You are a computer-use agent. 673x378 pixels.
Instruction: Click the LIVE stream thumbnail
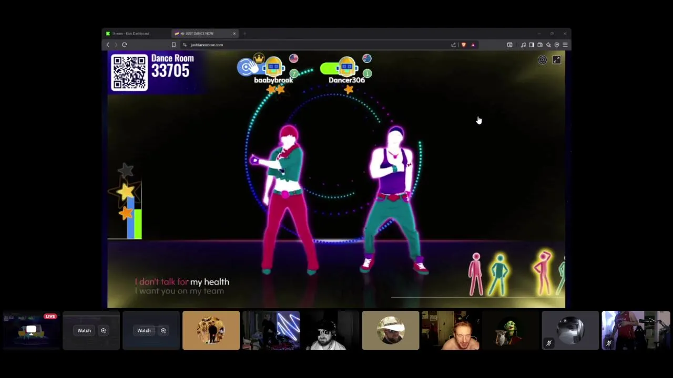pyautogui.click(x=31, y=330)
